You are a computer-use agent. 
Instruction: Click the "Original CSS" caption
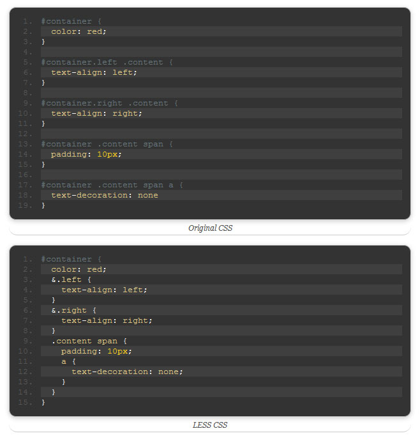click(x=210, y=228)
